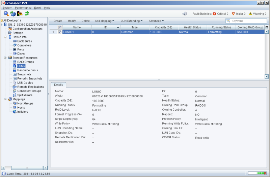Click the Major fault orange icon
Screen dimensions: 270x177
click(233, 14)
